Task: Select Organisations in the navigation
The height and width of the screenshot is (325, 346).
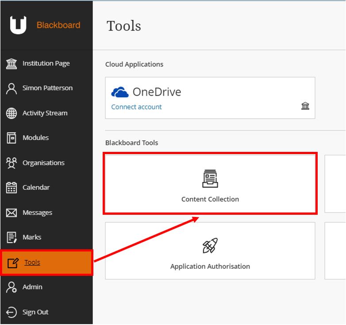Action: [x=46, y=163]
